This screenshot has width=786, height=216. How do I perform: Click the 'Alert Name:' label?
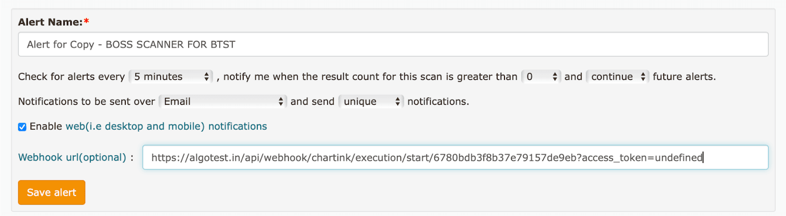pyautogui.click(x=50, y=22)
